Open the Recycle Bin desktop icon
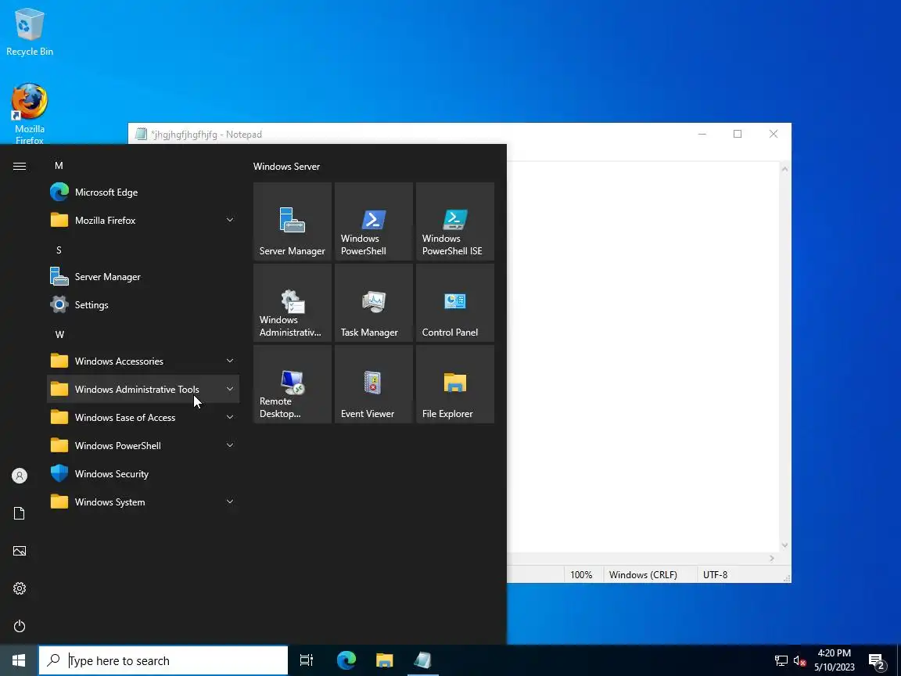 [x=29, y=31]
